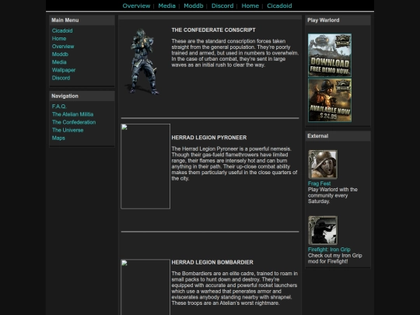
Task: Open The Universe navigation link
Action: tap(68, 130)
